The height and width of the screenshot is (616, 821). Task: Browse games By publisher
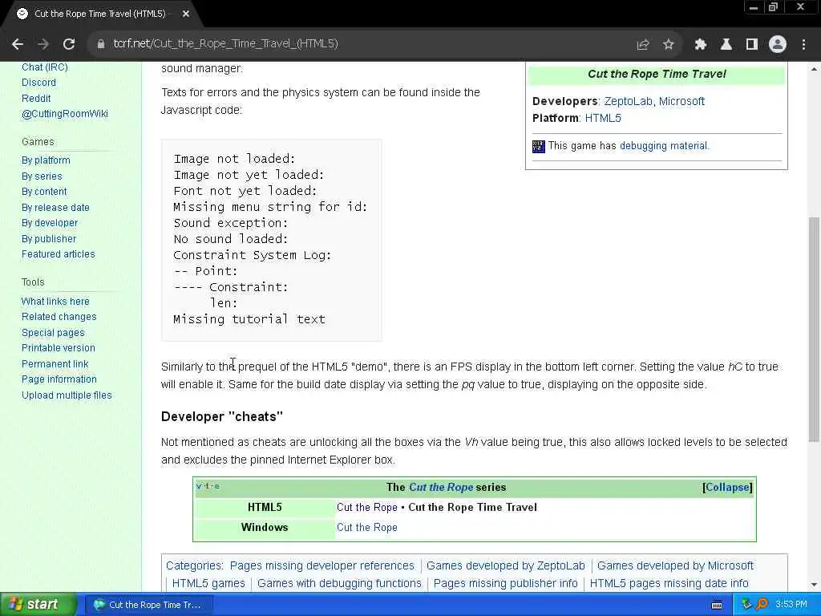[x=49, y=239]
